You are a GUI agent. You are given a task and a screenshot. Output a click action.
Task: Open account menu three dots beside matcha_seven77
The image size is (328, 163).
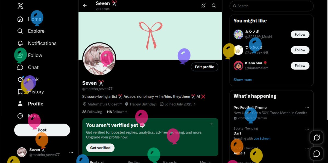(x=71, y=152)
